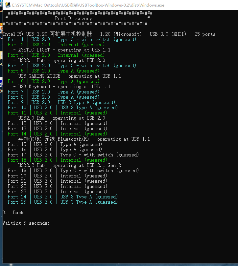Viewport: 238px width, 266px height.
Task: Click the 'B. Back' menu option
Action: pos(13,213)
